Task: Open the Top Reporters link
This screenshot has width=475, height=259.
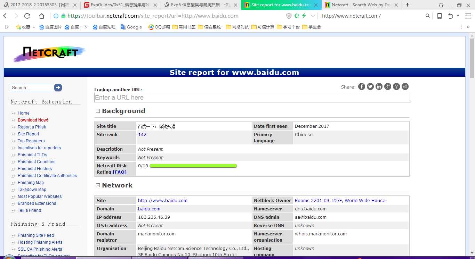Action: point(31,141)
